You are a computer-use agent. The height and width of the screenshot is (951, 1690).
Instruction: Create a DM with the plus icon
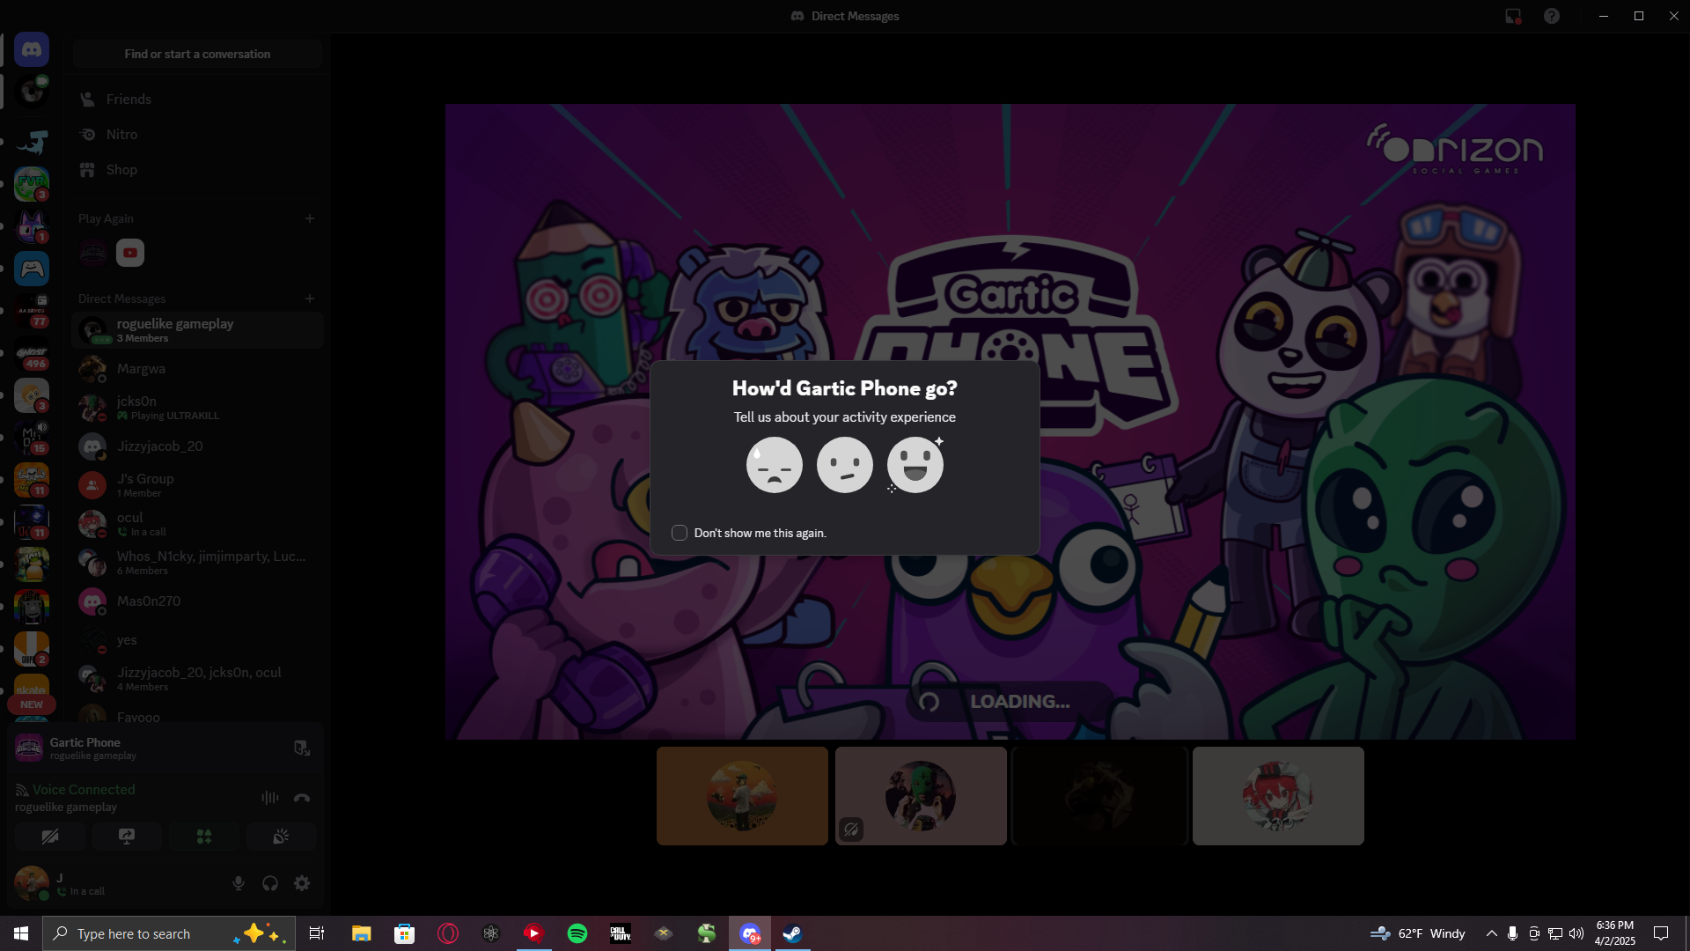tap(310, 299)
